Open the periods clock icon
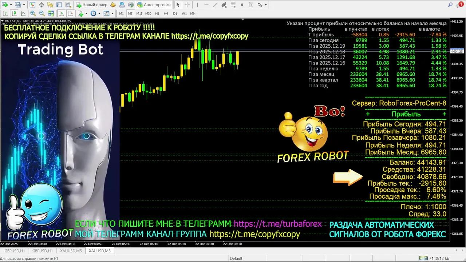 93,13
